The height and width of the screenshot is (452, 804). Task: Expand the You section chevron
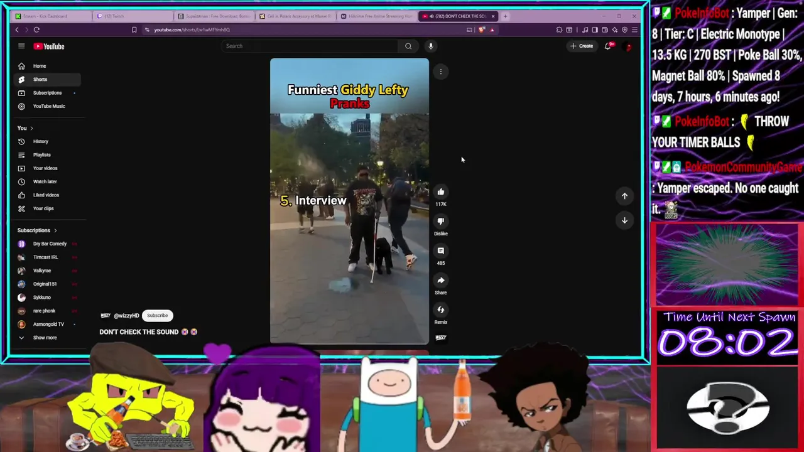(x=31, y=128)
